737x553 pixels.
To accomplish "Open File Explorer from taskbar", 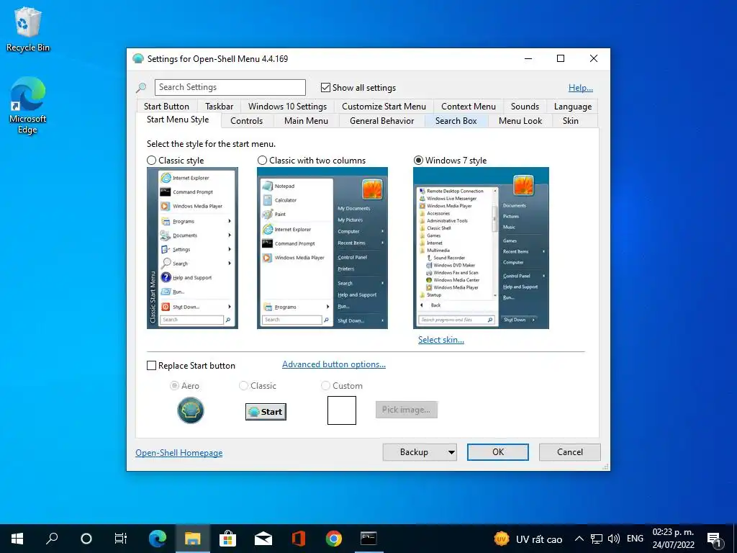I will click(x=192, y=539).
